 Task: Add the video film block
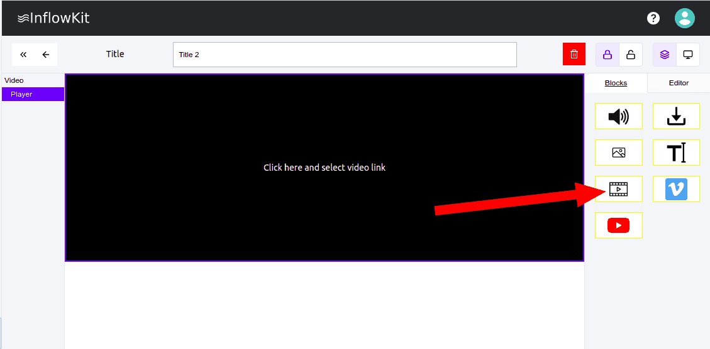(x=619, y=189)
